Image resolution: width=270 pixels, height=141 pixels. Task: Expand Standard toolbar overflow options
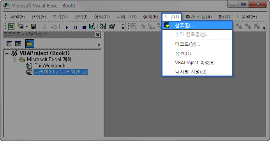point(123,26)
